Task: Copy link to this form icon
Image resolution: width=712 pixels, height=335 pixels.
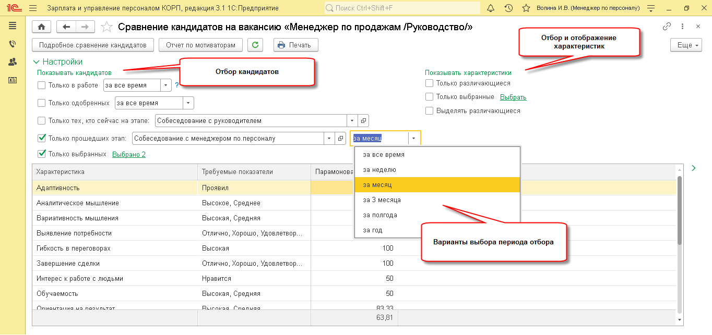Action: point(667,27)
